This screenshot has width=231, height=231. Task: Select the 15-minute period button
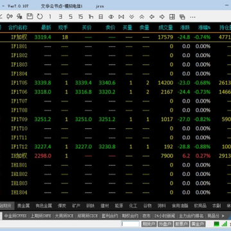80,17
